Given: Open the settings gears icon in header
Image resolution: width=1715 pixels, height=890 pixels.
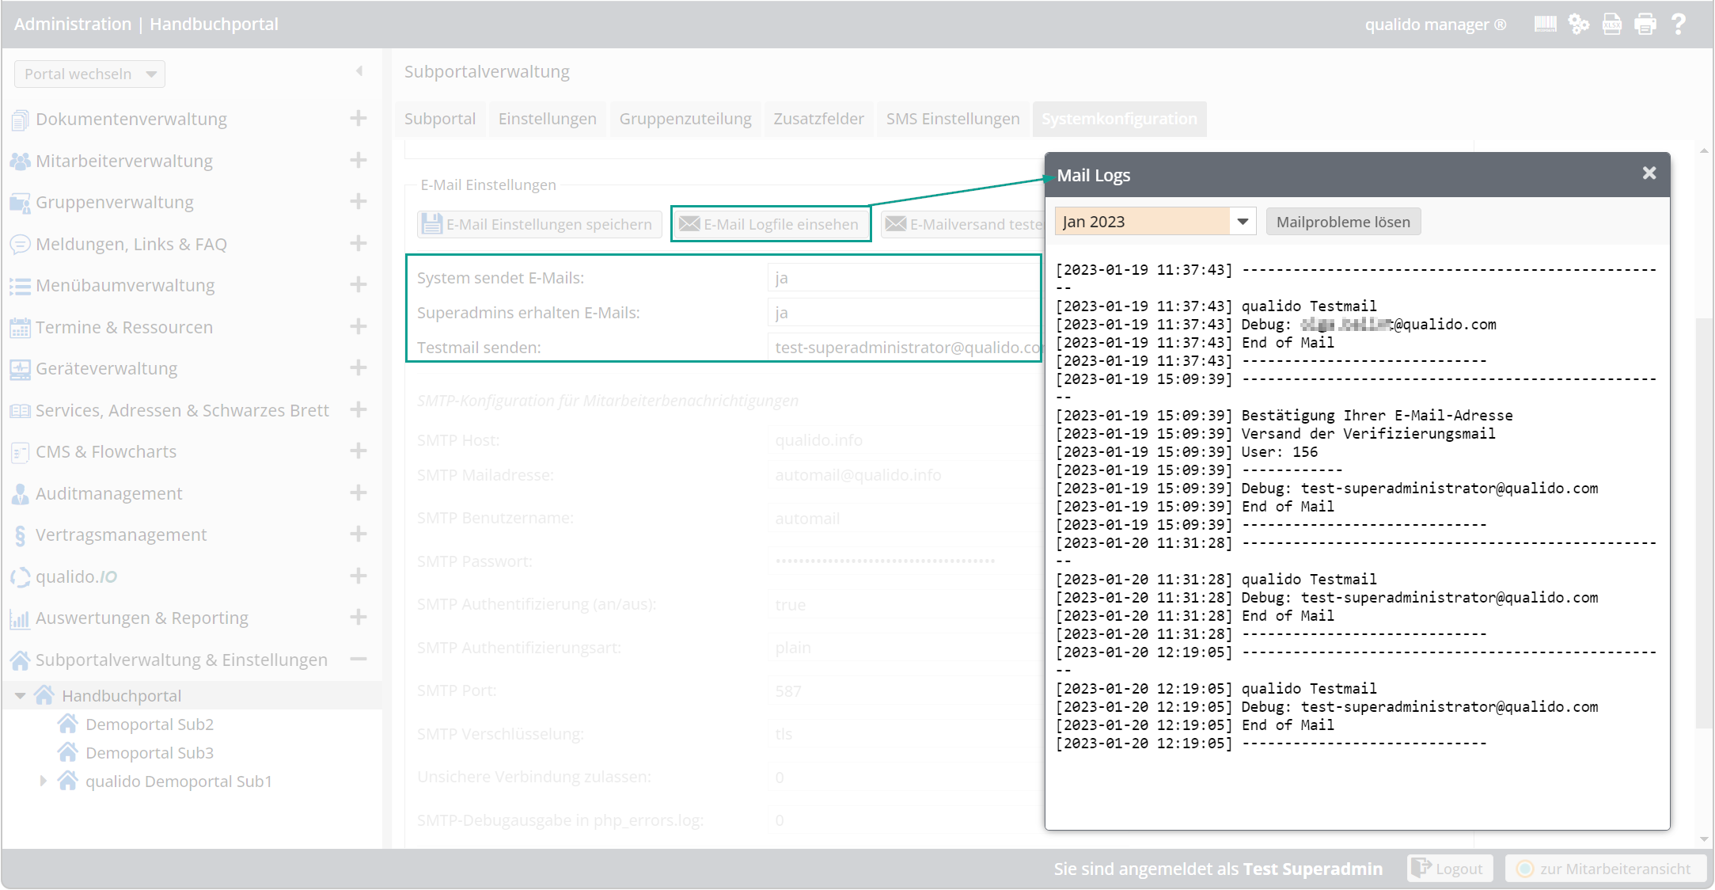Looking at the screenshot, I should tap(1579, 25).
